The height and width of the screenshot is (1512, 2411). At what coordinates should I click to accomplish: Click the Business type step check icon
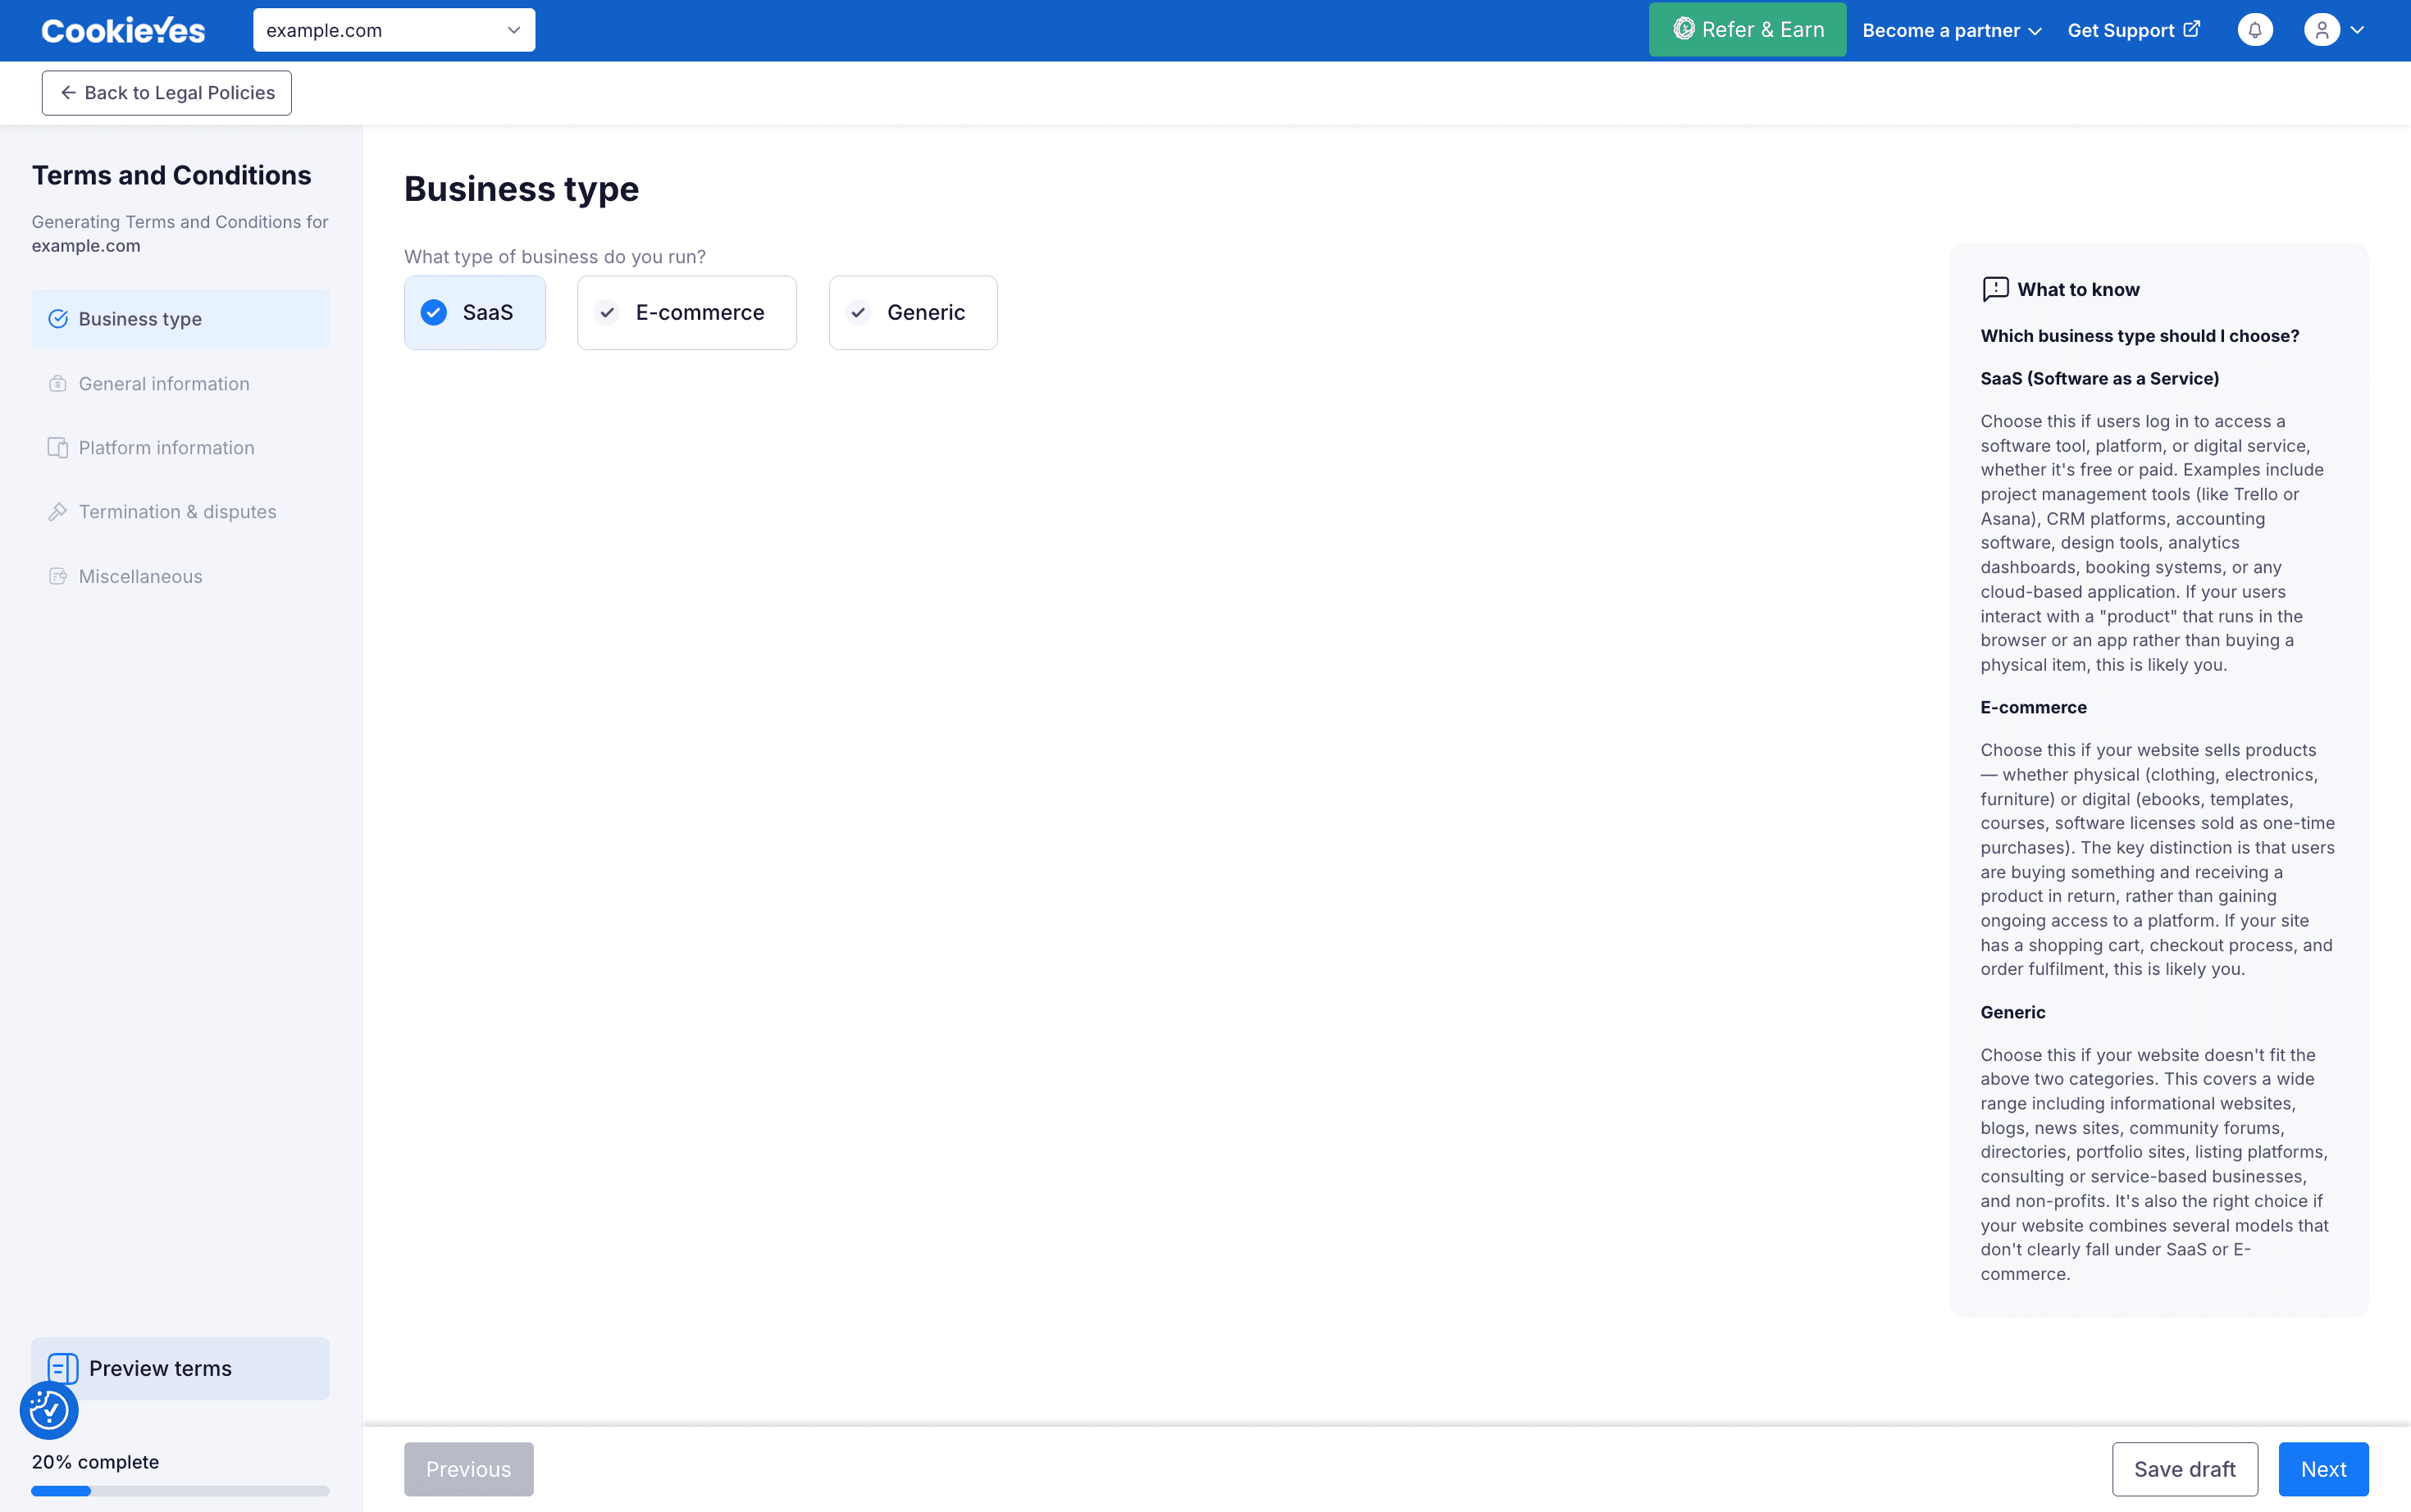click(x=58, y=319)
